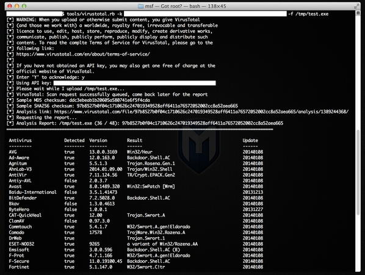Click the window title 'msf — Got root? — bash — 138×45'
Viewport: 365px width, 275px height.
(185, 6)
